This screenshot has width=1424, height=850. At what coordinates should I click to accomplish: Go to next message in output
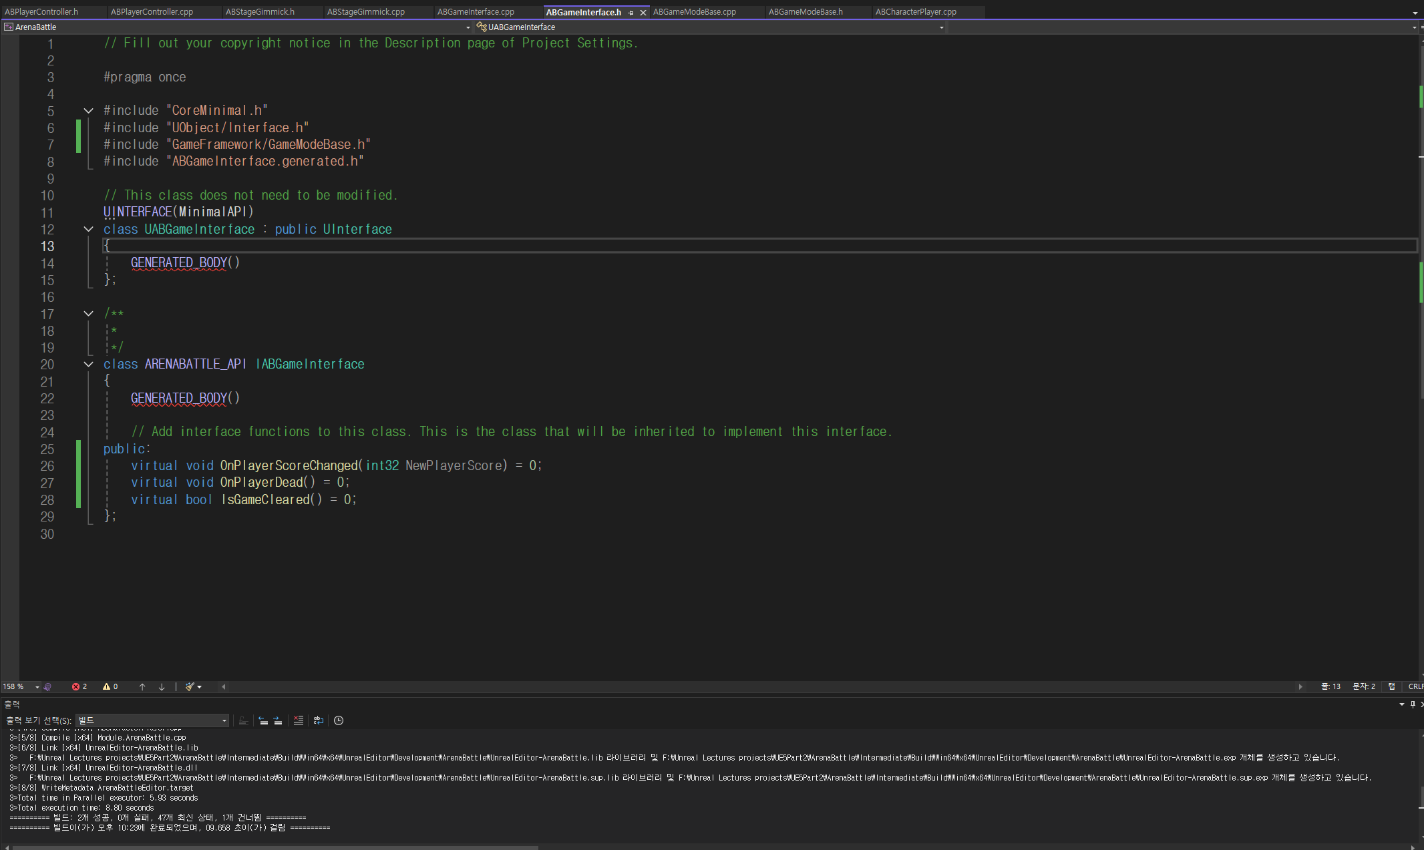(278, 720)
